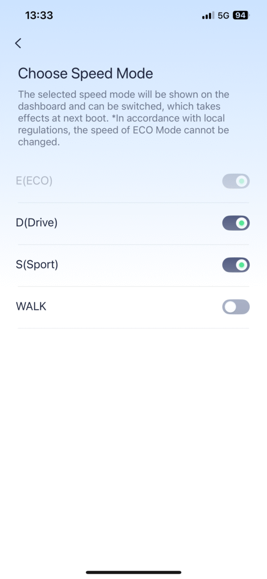The height and width of the screenshot is (579, 267).
Task: Select the D(Drive) mode label
Action: [37, 223]
